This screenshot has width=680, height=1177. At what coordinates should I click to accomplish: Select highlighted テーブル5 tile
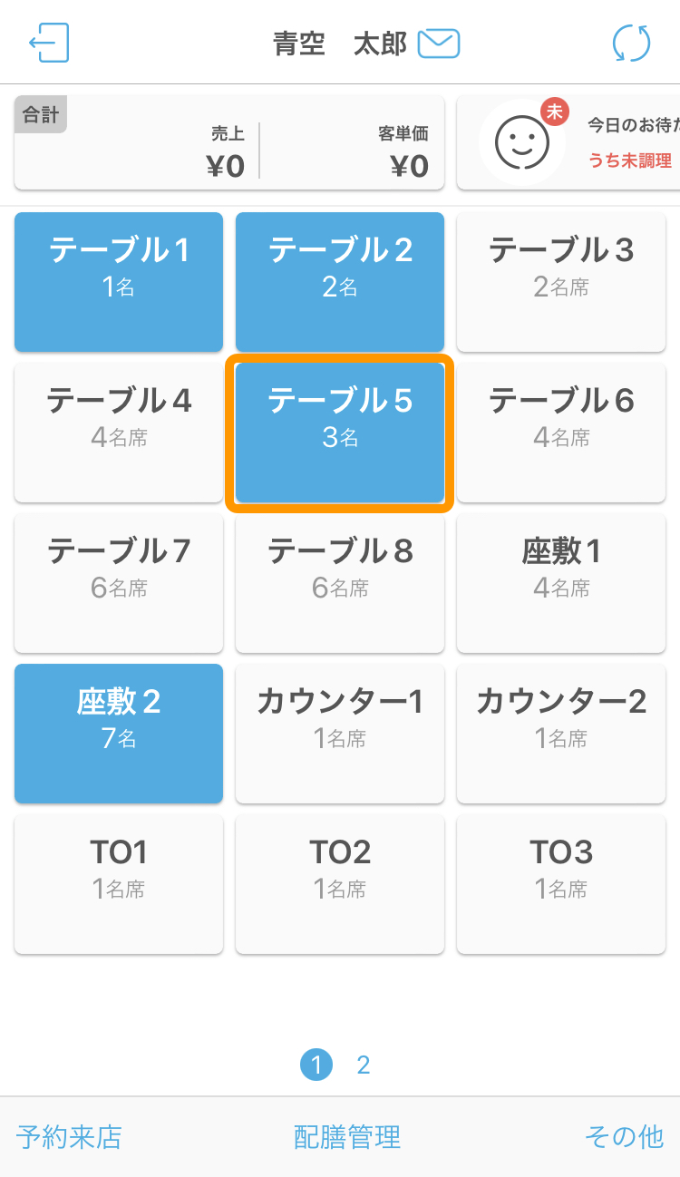click(x=340, y=433)
